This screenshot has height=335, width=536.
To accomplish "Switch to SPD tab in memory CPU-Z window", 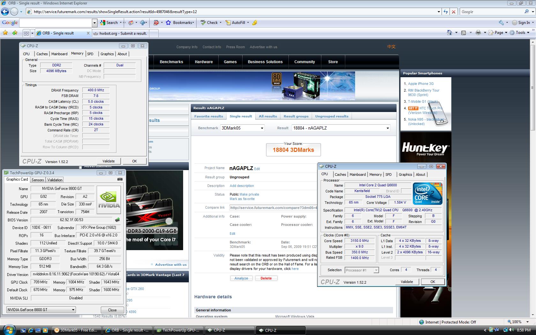I will point(90,54).
